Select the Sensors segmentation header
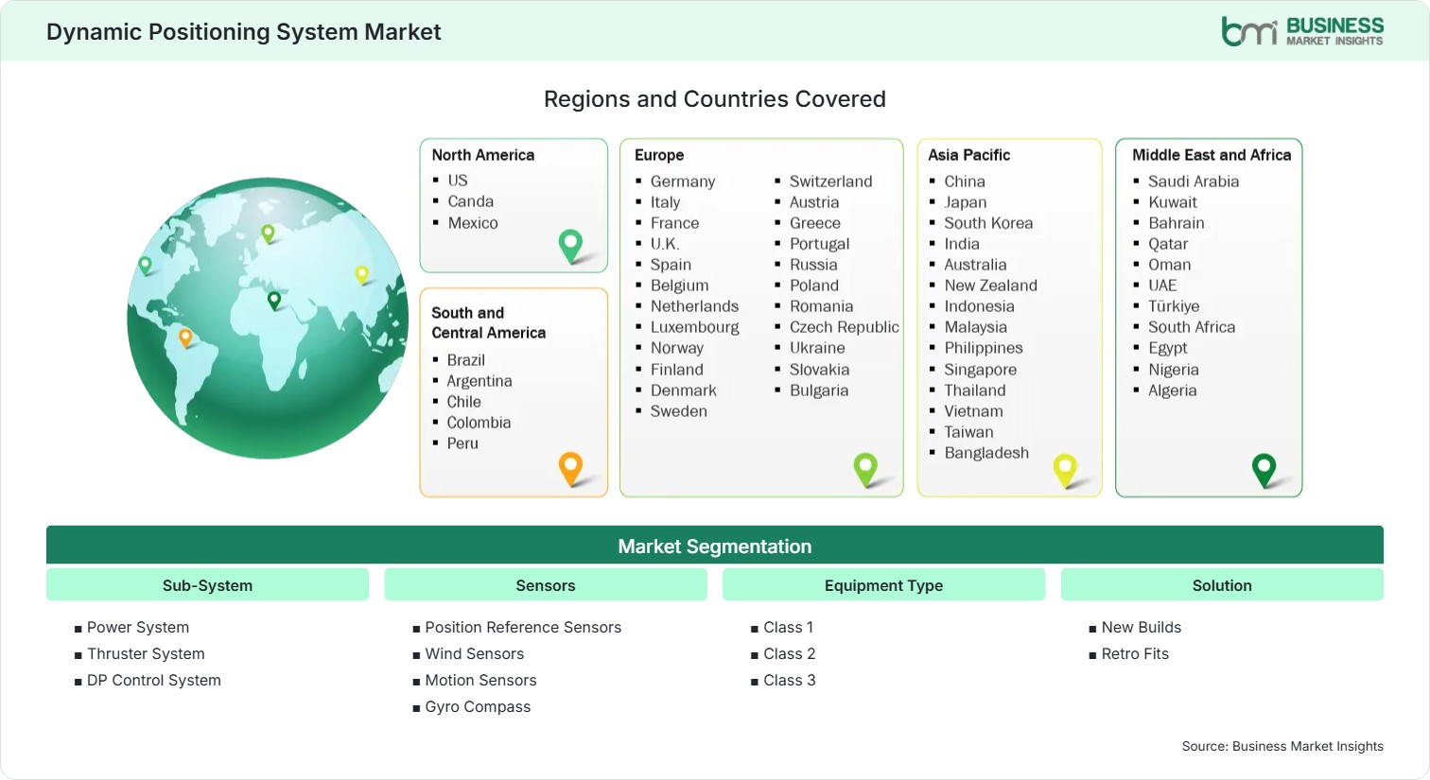1430x780 pixels. [x=546, y=585]
